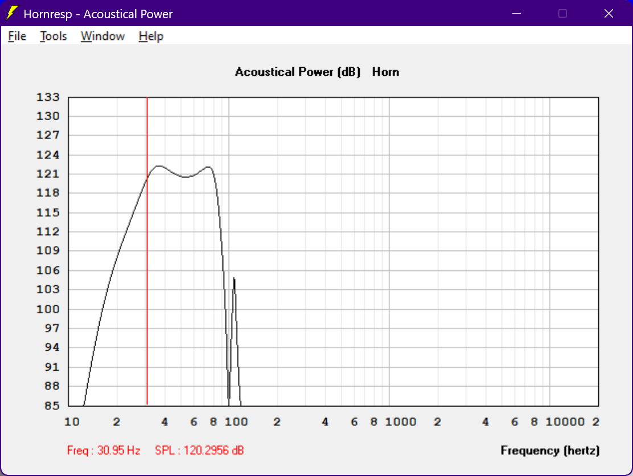
Task: Minimize the Hornresp window
Action: click(516, 13)
